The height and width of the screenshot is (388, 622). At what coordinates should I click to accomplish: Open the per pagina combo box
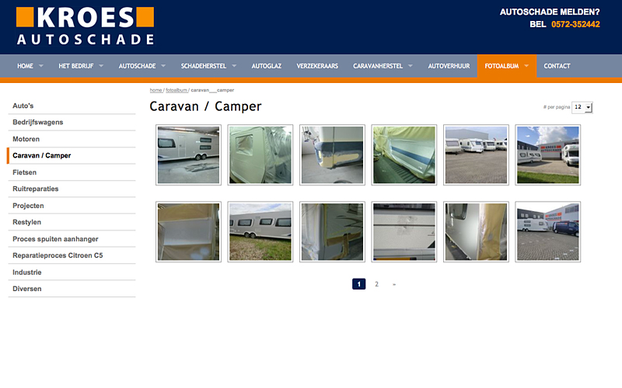(x=582, y=107)
